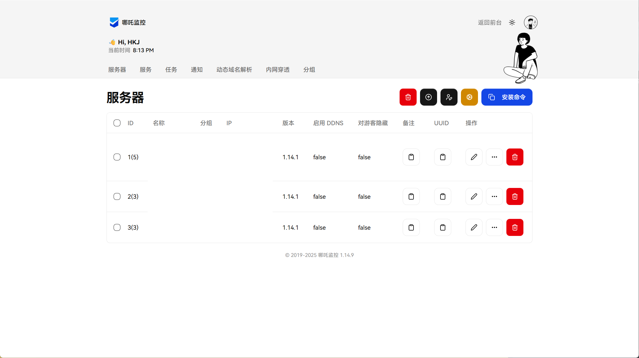Check the select-all checkbox in the table header
Image resolution: width=639 pixels, height=358 pixels.
click(117, 123)
